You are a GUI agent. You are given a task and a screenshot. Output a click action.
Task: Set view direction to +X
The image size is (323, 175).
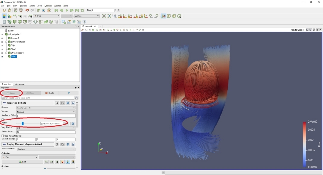pyautogui.click(x=120, y=16)
